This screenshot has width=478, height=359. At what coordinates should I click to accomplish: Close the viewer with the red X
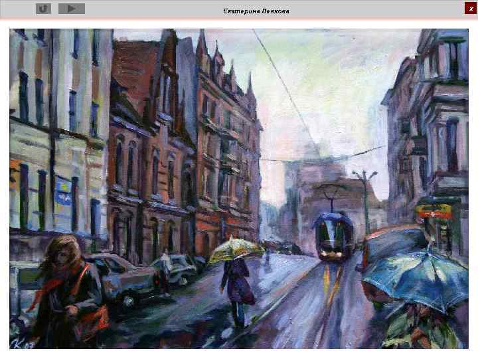coord(471,9)
